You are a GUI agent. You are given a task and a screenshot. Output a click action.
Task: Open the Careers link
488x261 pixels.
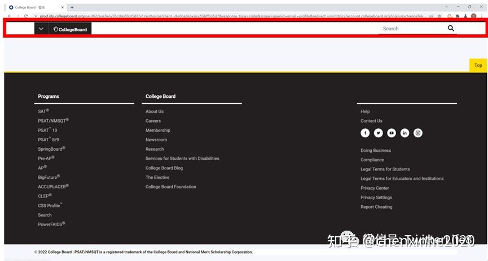coord(153,121)
